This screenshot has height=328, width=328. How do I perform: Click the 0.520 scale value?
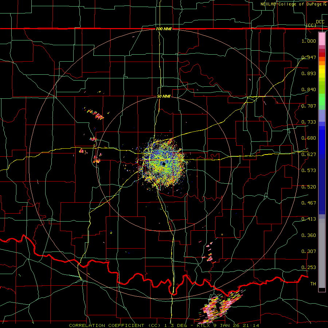click(309, 187)
